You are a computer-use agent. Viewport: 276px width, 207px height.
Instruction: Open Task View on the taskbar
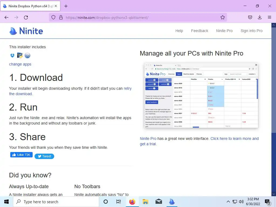pos(119,202)
